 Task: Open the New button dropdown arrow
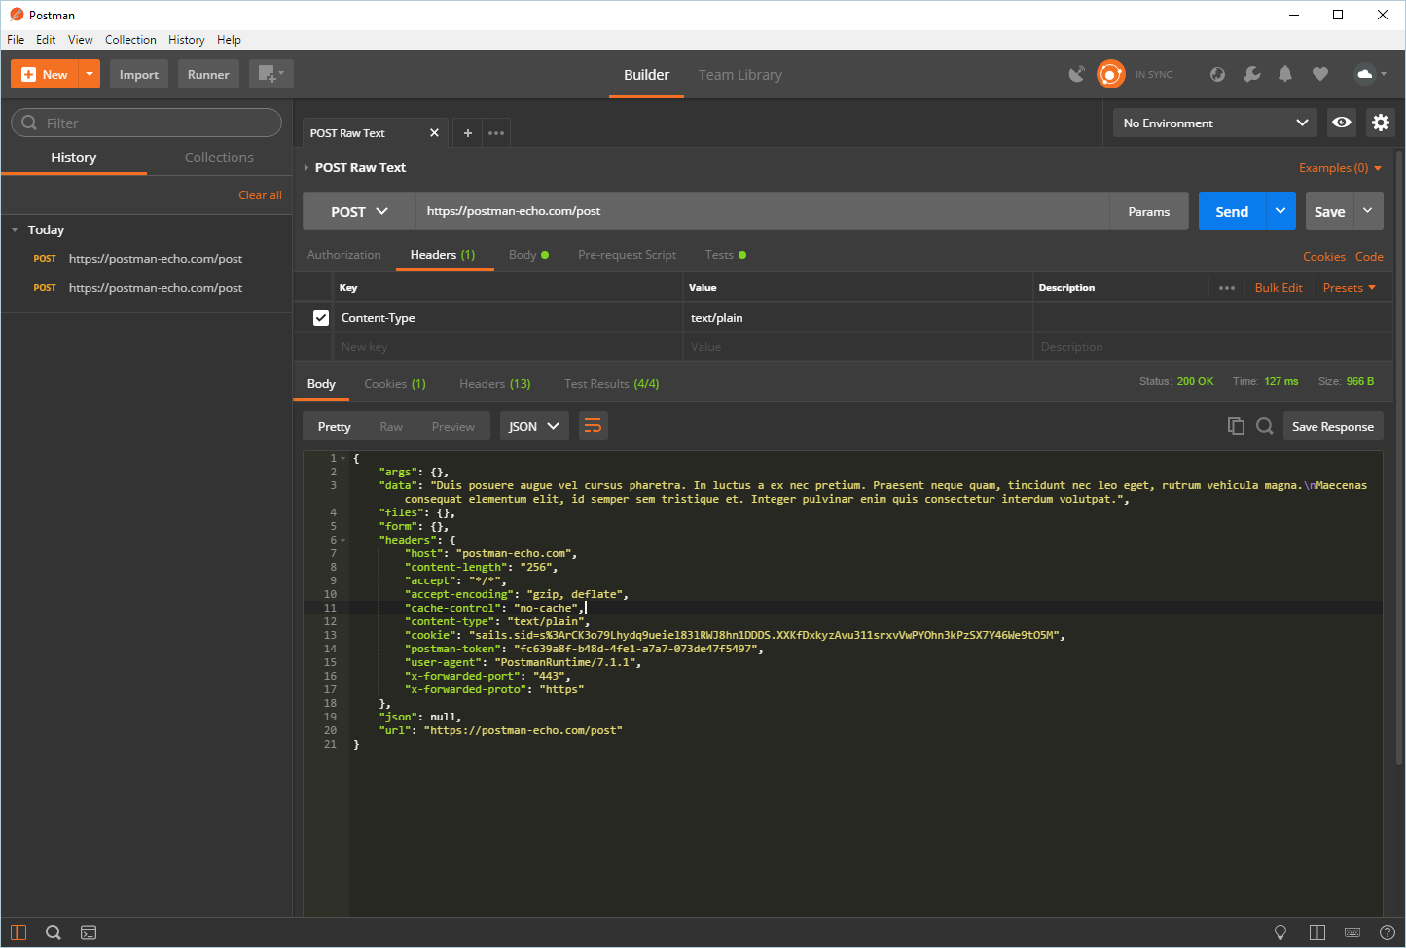tap(89, 74)
